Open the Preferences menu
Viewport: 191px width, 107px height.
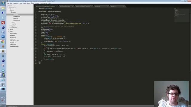[44, 3]
